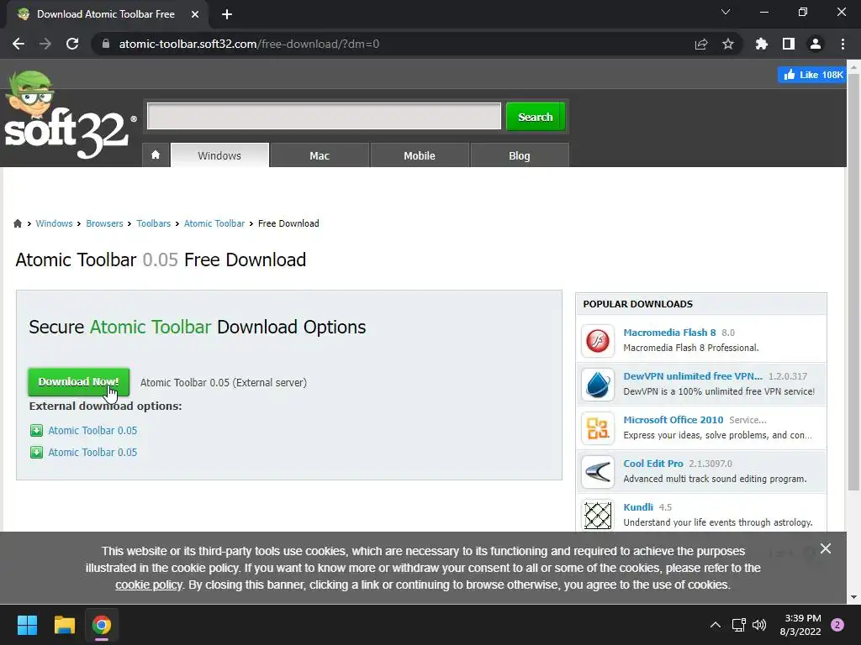This screenshot has height=645, width=861.
Task: Open the Chrome three-dot menu
Action: point(843,44)
